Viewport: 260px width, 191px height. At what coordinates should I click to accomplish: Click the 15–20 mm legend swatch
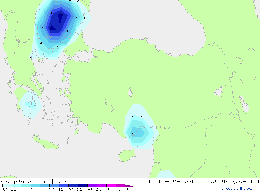(64, 186)
